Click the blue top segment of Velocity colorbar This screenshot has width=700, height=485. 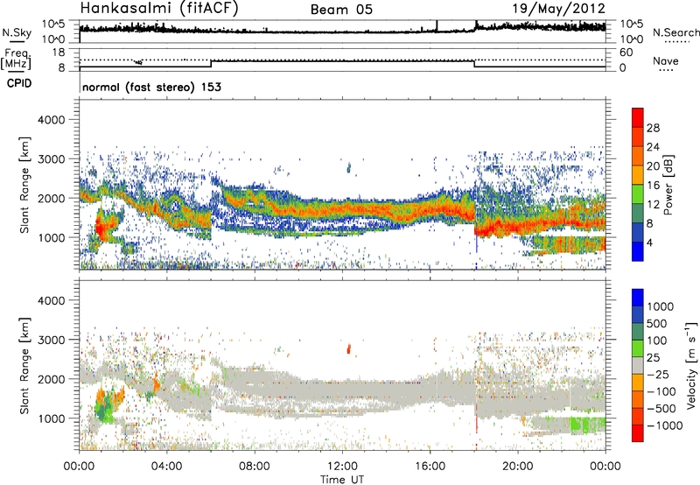[637, 298]
